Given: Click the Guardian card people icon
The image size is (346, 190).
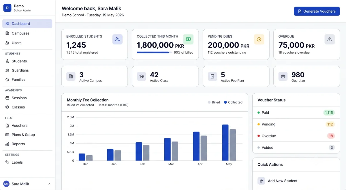Looking at the screenshot, I should coord(283,76).
